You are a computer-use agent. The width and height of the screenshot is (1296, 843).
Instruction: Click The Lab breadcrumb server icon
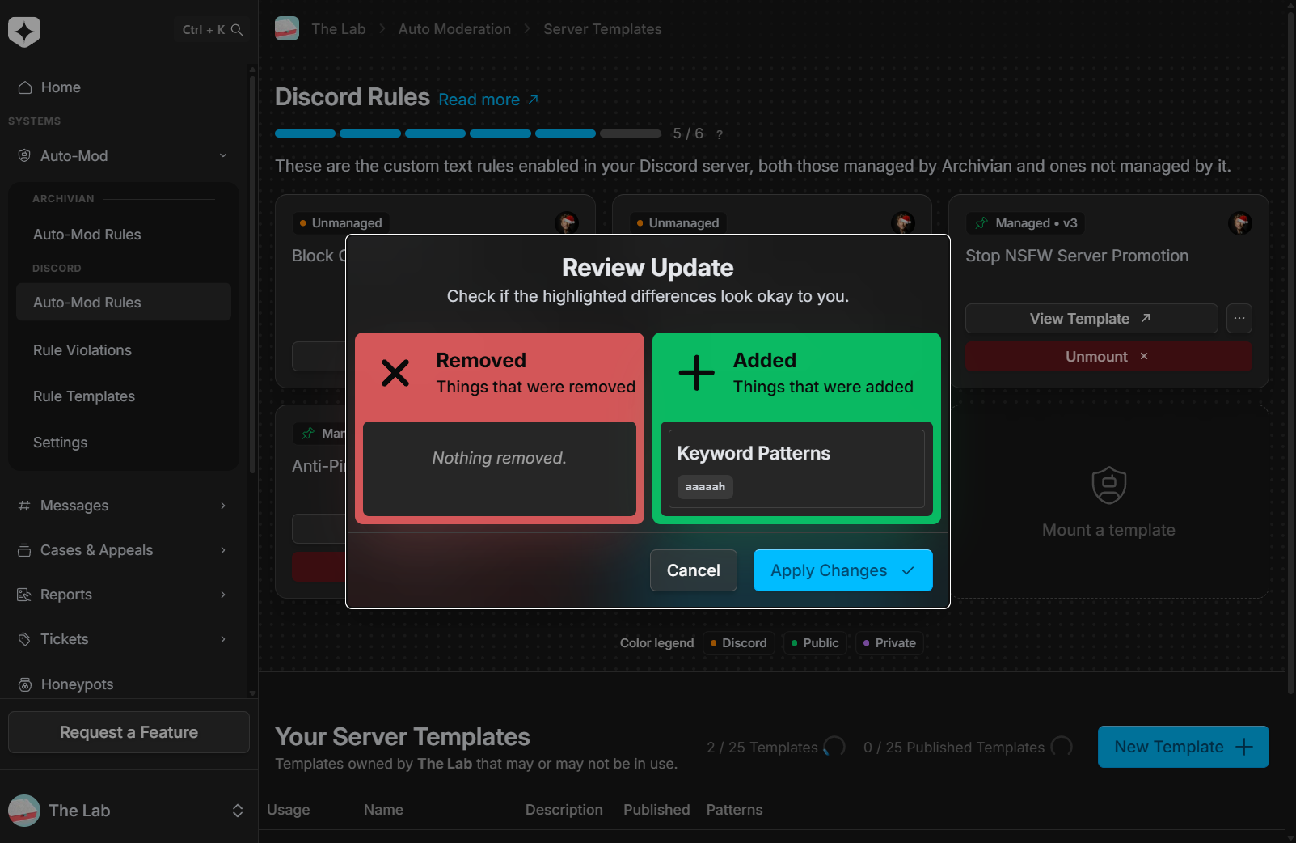point(287,28)
